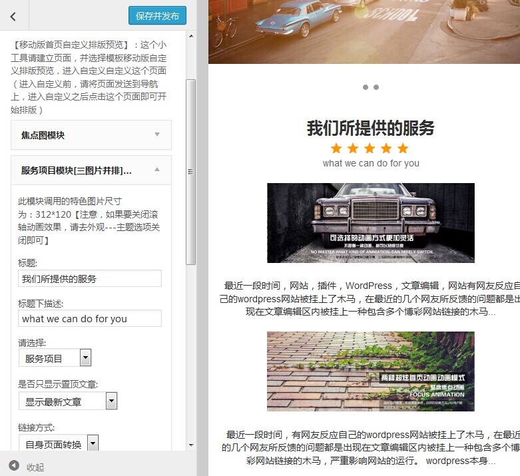The width and height of the screenshot is (520, 476).
Task: Click the scrollbar up arrow
Action: click(x=191, y=35)
